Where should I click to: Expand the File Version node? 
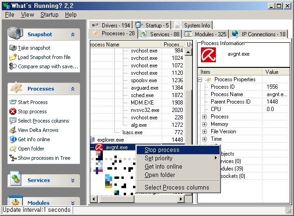pos(204,131)
